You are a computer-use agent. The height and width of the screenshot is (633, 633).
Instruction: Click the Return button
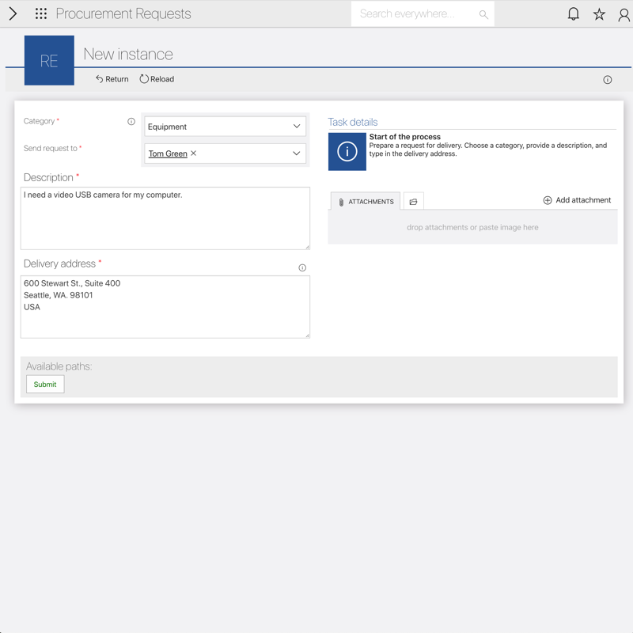click(x=112, y=79)
